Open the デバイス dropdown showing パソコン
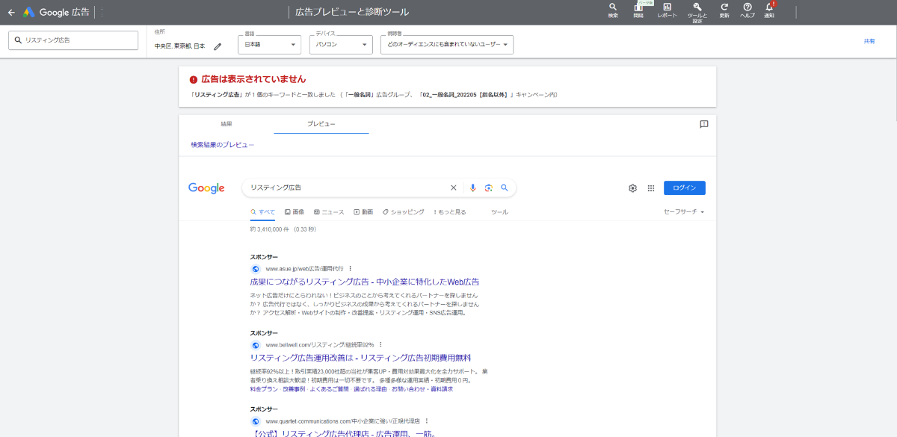Viewport: 897px width, 437px height. coord(341,45)
